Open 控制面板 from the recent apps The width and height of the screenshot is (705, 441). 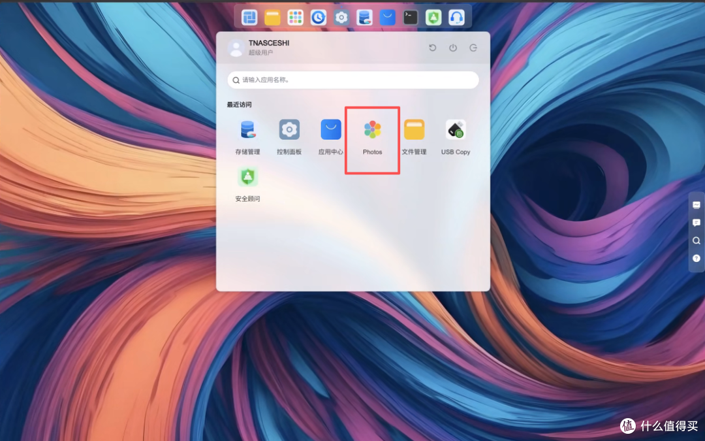[x=289, y=138]
